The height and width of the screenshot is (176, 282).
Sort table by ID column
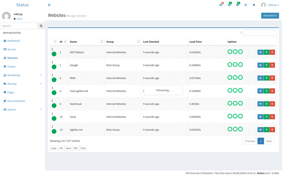coord(63,42)
